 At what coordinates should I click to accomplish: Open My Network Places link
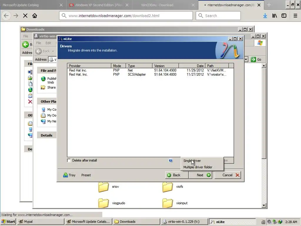(x=49, y=121)
